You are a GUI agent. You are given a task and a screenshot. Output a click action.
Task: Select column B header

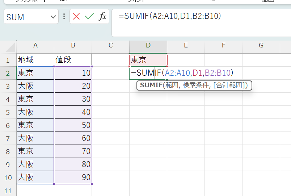[x=73, y=46]
